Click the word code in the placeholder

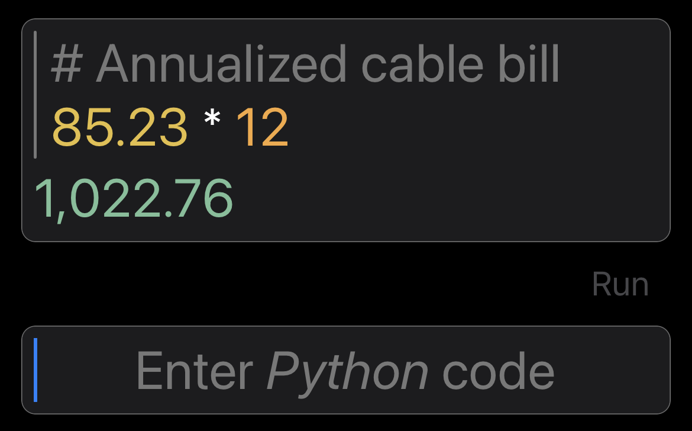coord(498,371)
